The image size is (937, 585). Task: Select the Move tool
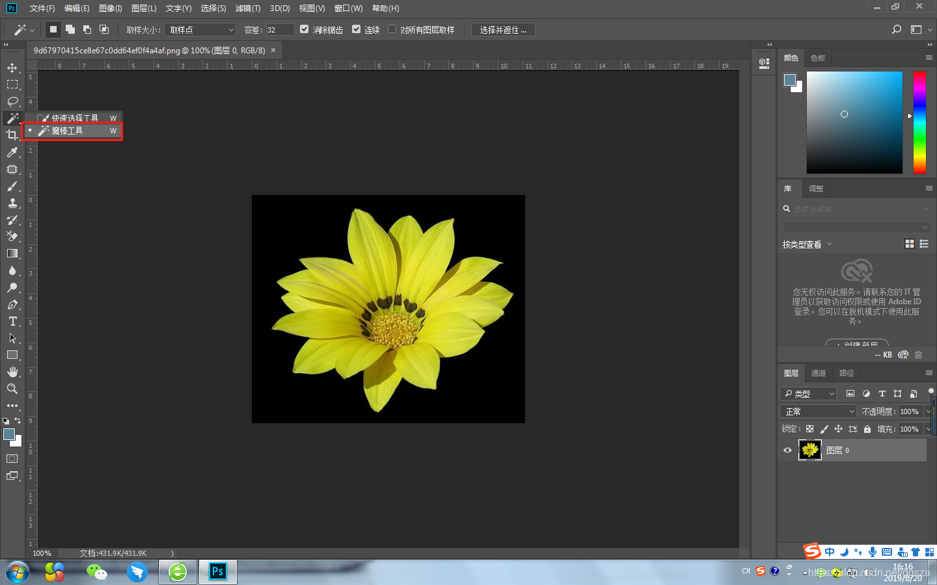coord(12,68)
